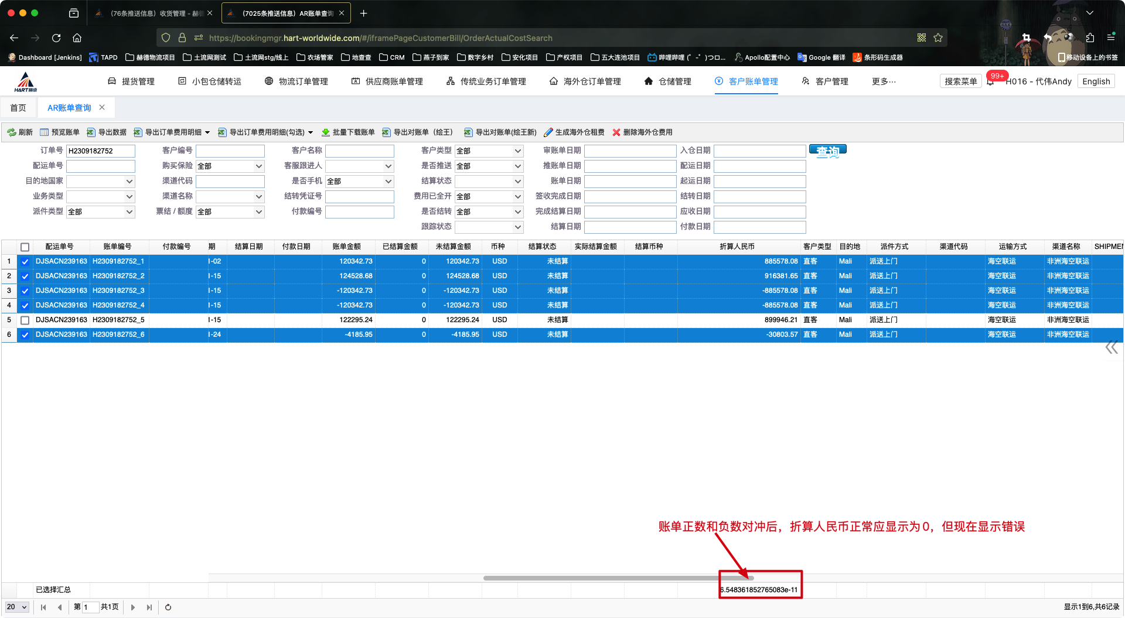This screenshot has width=1125, height=618.
Task: Click the export data (导出数据) icon
Action: [x=91, y=132]
